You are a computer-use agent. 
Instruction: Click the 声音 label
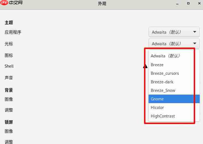9,78
